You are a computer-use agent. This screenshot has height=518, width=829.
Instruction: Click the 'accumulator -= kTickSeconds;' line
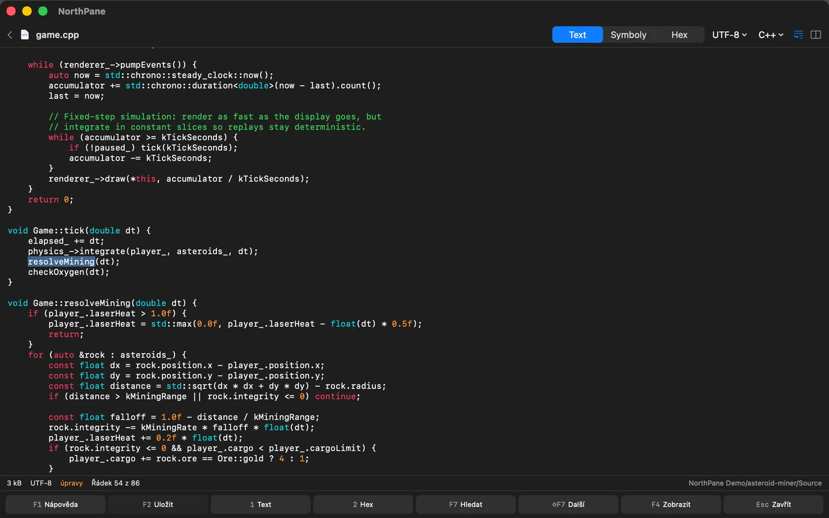coord(140,158)
